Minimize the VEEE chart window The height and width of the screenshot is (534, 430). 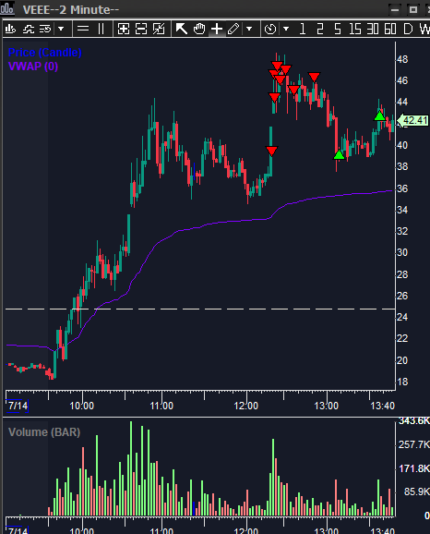click(395, 9)
